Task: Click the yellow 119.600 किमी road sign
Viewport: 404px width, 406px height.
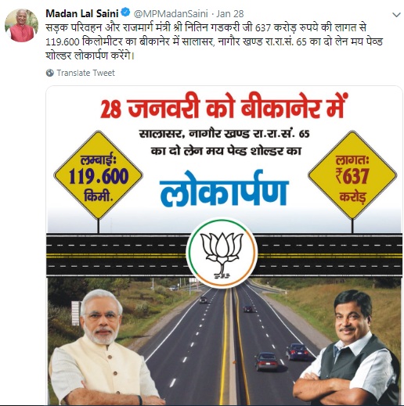Action: click(x=98, y=175)
